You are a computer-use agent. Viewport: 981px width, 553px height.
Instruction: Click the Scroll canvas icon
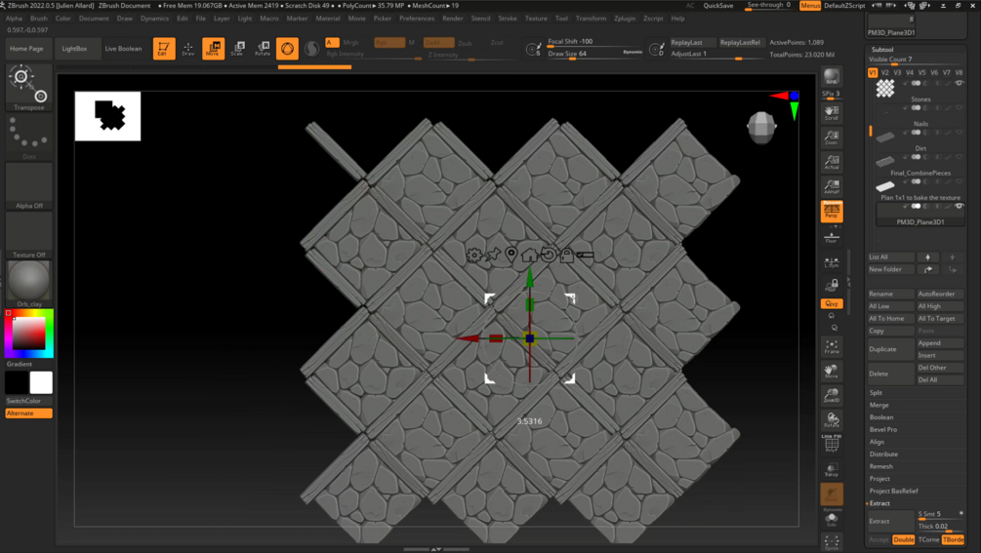[x=832, y=113]
